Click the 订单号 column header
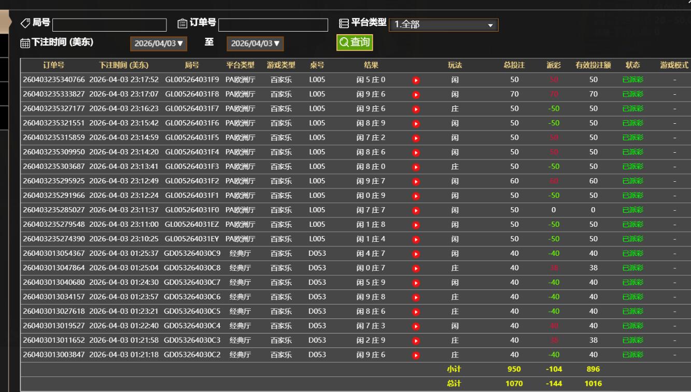The height and width of the screenshot is (392, 691). 53,65
